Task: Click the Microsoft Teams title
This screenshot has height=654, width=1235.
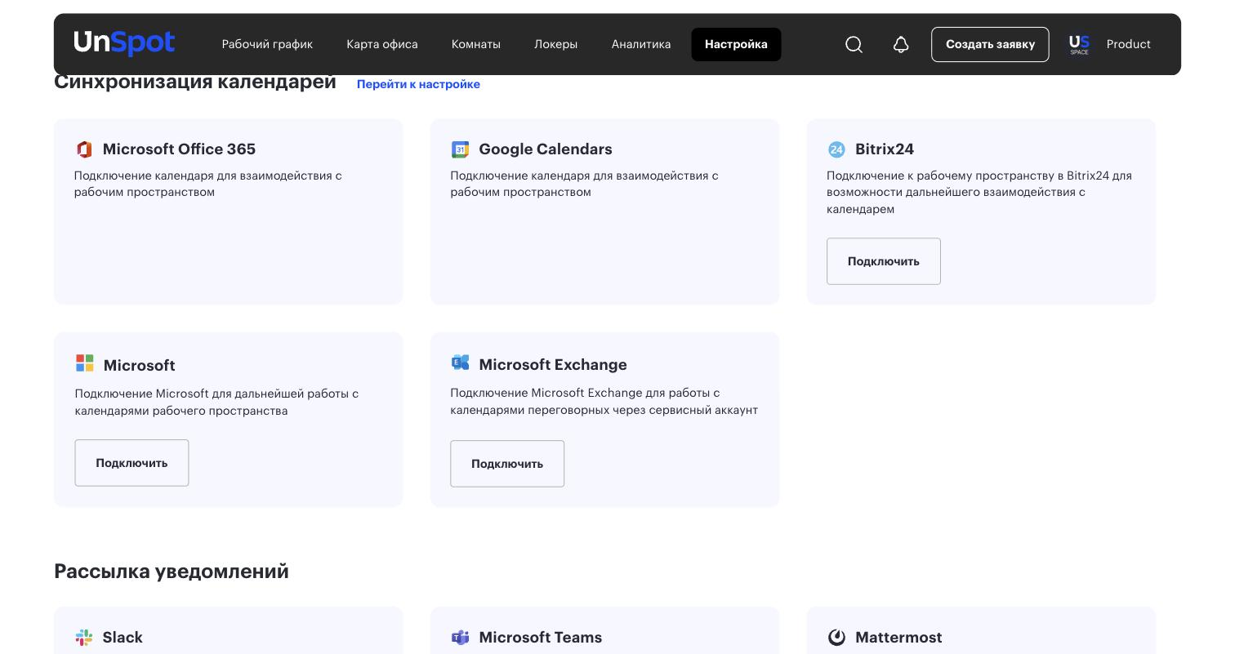Action: click(x=541, y=638)
